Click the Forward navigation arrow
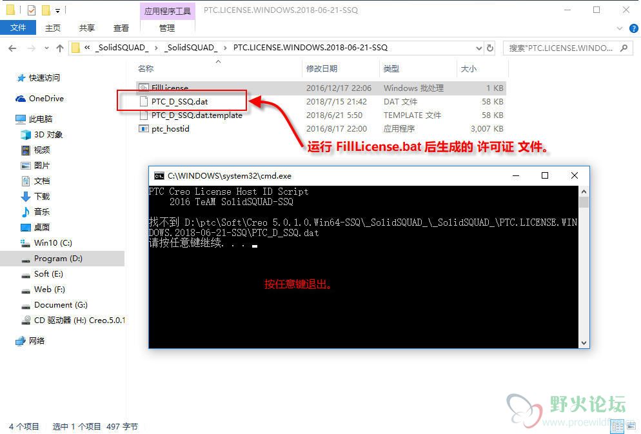The height and width of the screenshot is (434, 641). click(x=31, y=48)
